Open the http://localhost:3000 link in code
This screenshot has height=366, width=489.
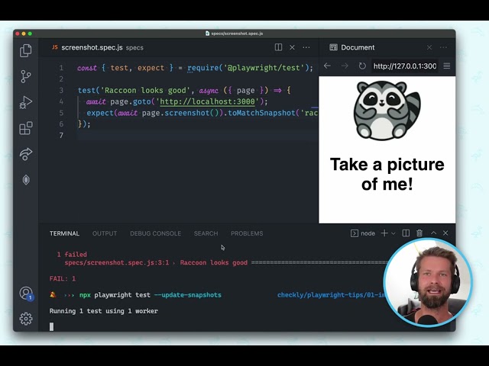point(207,101)
